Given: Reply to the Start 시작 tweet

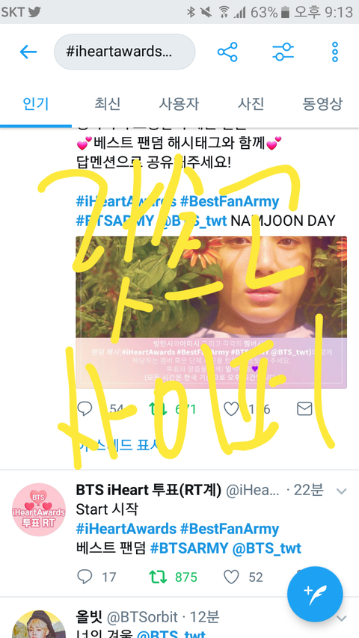Looking at the screenshot, I should [x=85, y=577].
